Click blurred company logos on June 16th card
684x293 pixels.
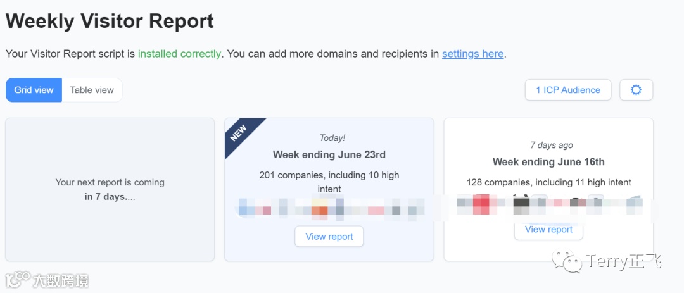[x=548, y=204]
